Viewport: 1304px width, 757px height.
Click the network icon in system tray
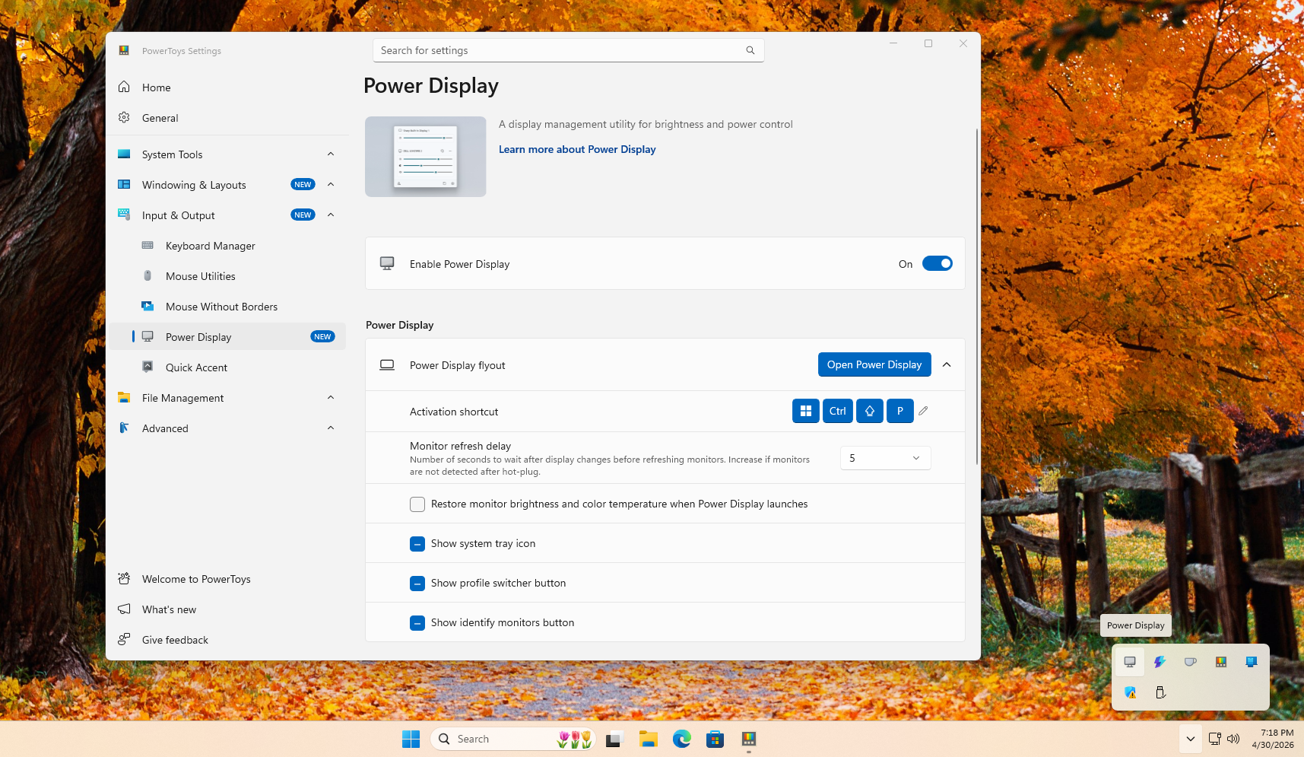pyautogui.click(x=1215, y=739)
